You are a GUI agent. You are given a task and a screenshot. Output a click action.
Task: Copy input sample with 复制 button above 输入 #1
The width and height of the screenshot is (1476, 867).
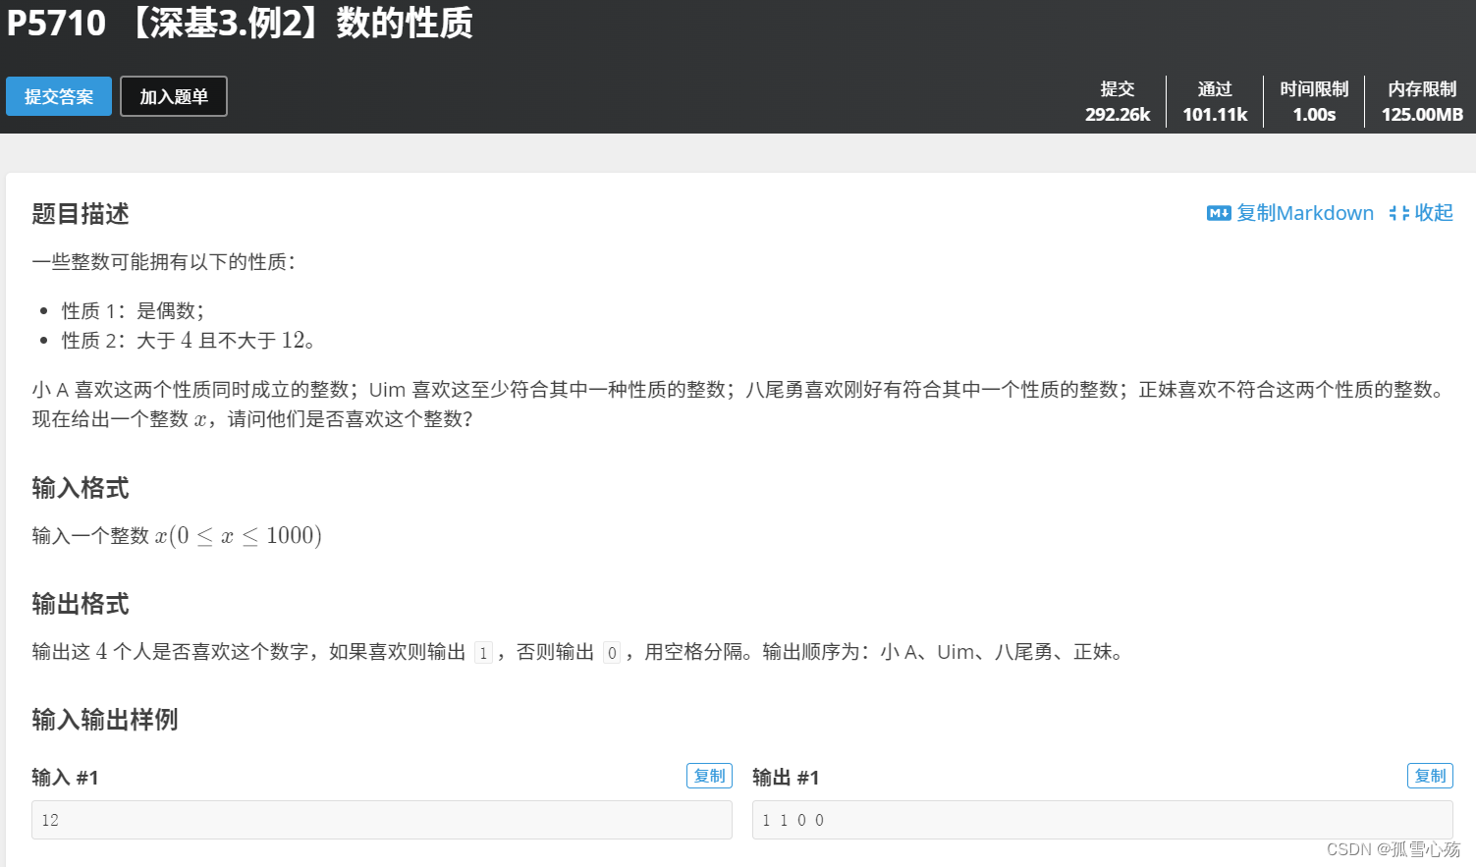pos(709,775)
